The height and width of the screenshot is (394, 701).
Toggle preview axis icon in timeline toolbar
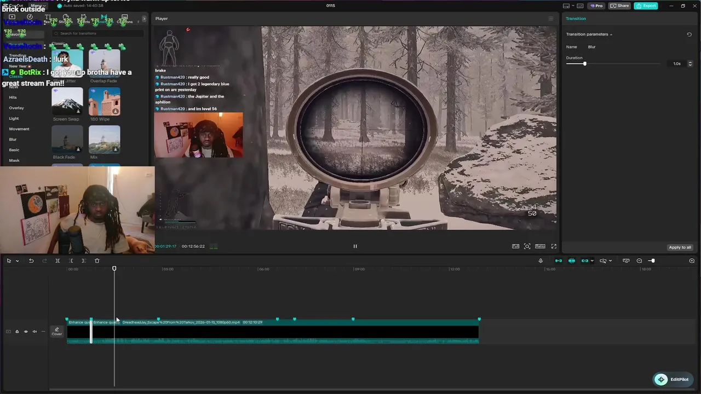click(603, 261)
